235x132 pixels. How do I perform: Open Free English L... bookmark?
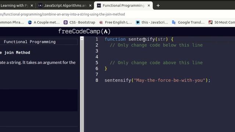(116, 22)
